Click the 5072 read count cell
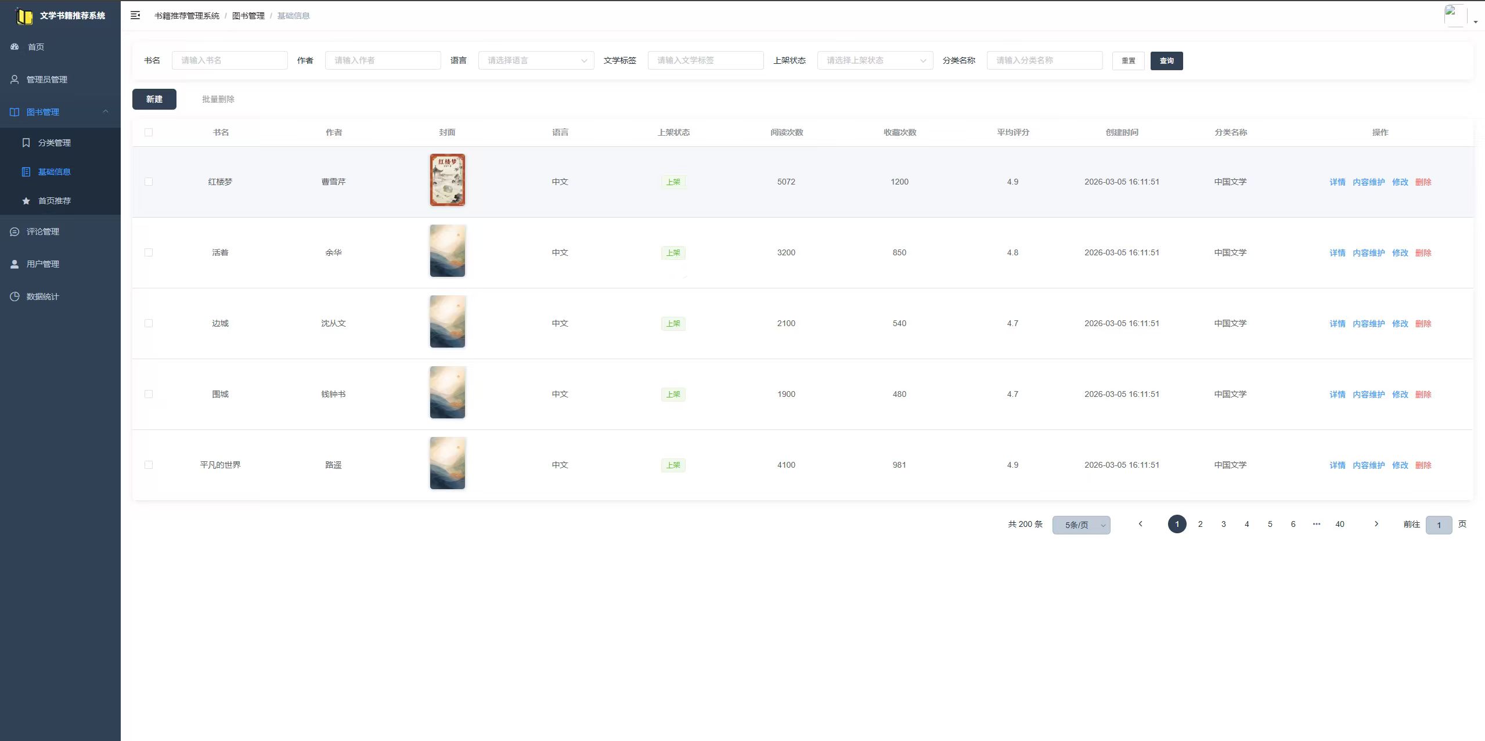Screen dimensions: 1485x741 [786, 182]
